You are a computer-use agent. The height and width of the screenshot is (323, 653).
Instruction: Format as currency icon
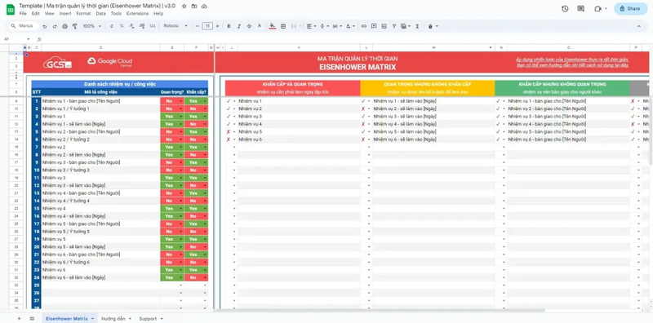click(x=111, y=26)
